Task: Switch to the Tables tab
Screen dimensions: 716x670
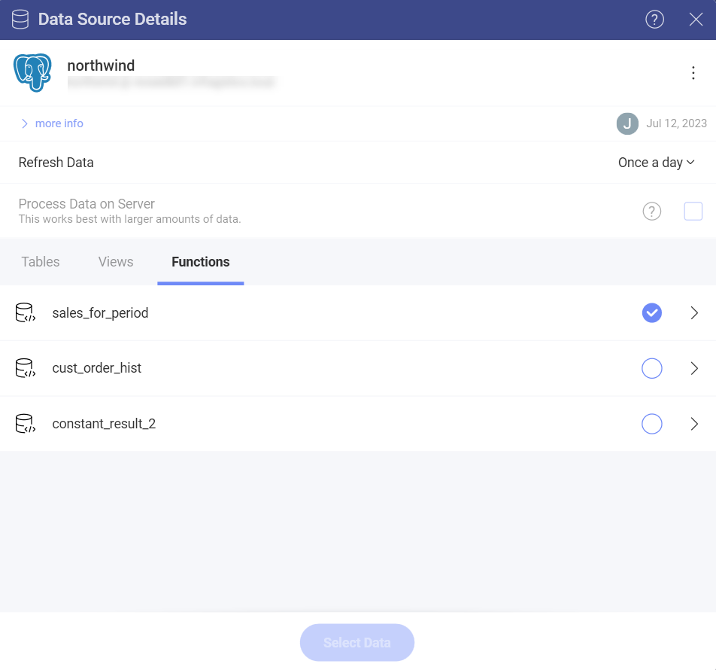Action: click(40, 261)
